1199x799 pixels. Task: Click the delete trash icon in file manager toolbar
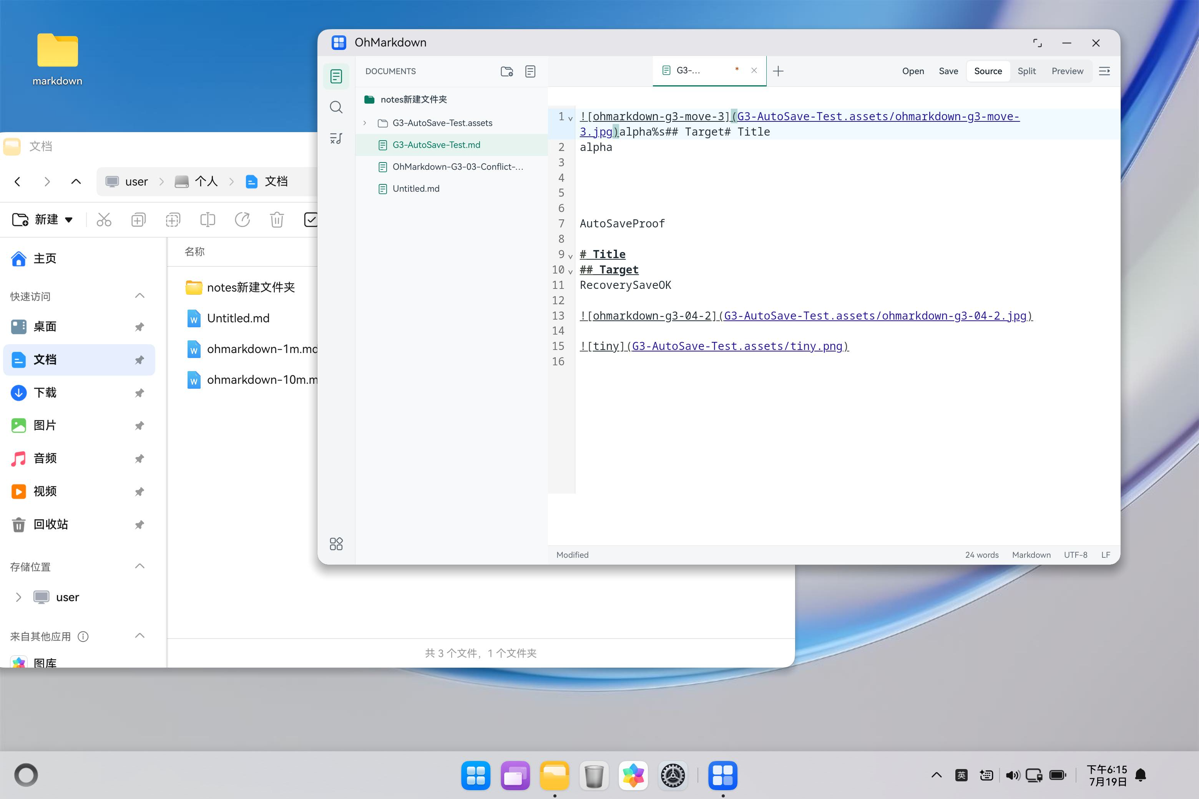277,220
